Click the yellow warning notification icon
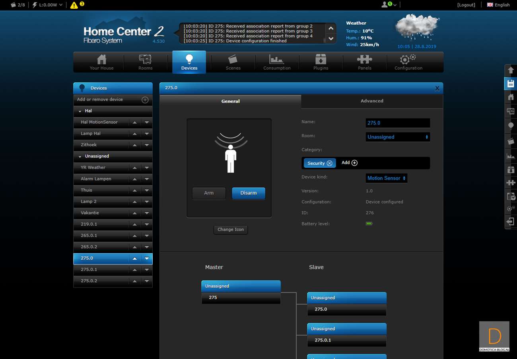Screen dimensions: 517x359 click(x=74, y=5)
